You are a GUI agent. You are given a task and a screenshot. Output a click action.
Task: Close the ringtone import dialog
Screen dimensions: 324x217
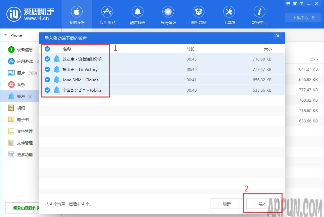278,36
